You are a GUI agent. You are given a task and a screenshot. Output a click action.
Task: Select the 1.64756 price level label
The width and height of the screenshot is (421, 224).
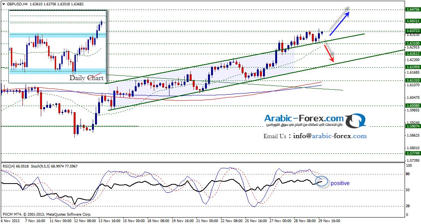point(413,10)
